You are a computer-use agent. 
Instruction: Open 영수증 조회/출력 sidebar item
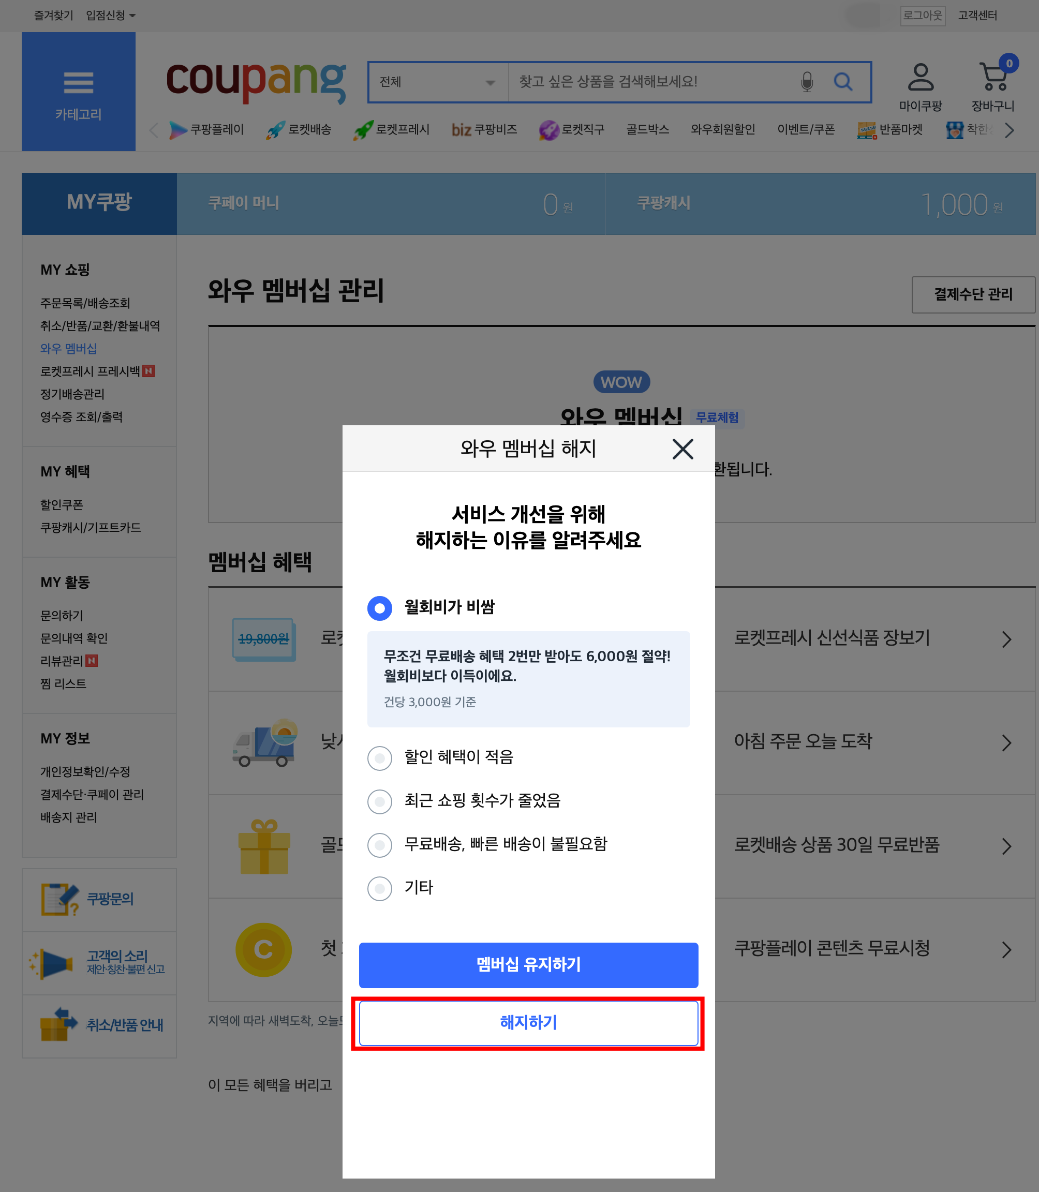tap(81, 417)
